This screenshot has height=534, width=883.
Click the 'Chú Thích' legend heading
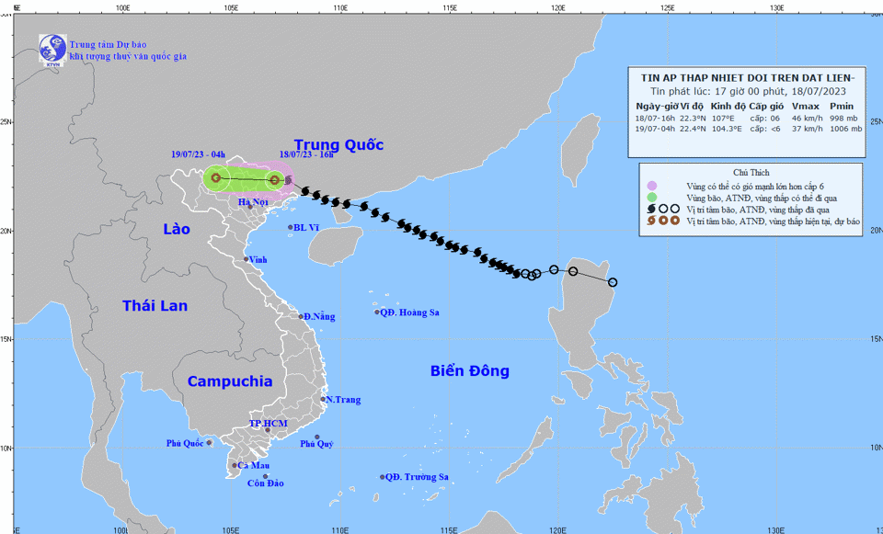coord(751,172)
